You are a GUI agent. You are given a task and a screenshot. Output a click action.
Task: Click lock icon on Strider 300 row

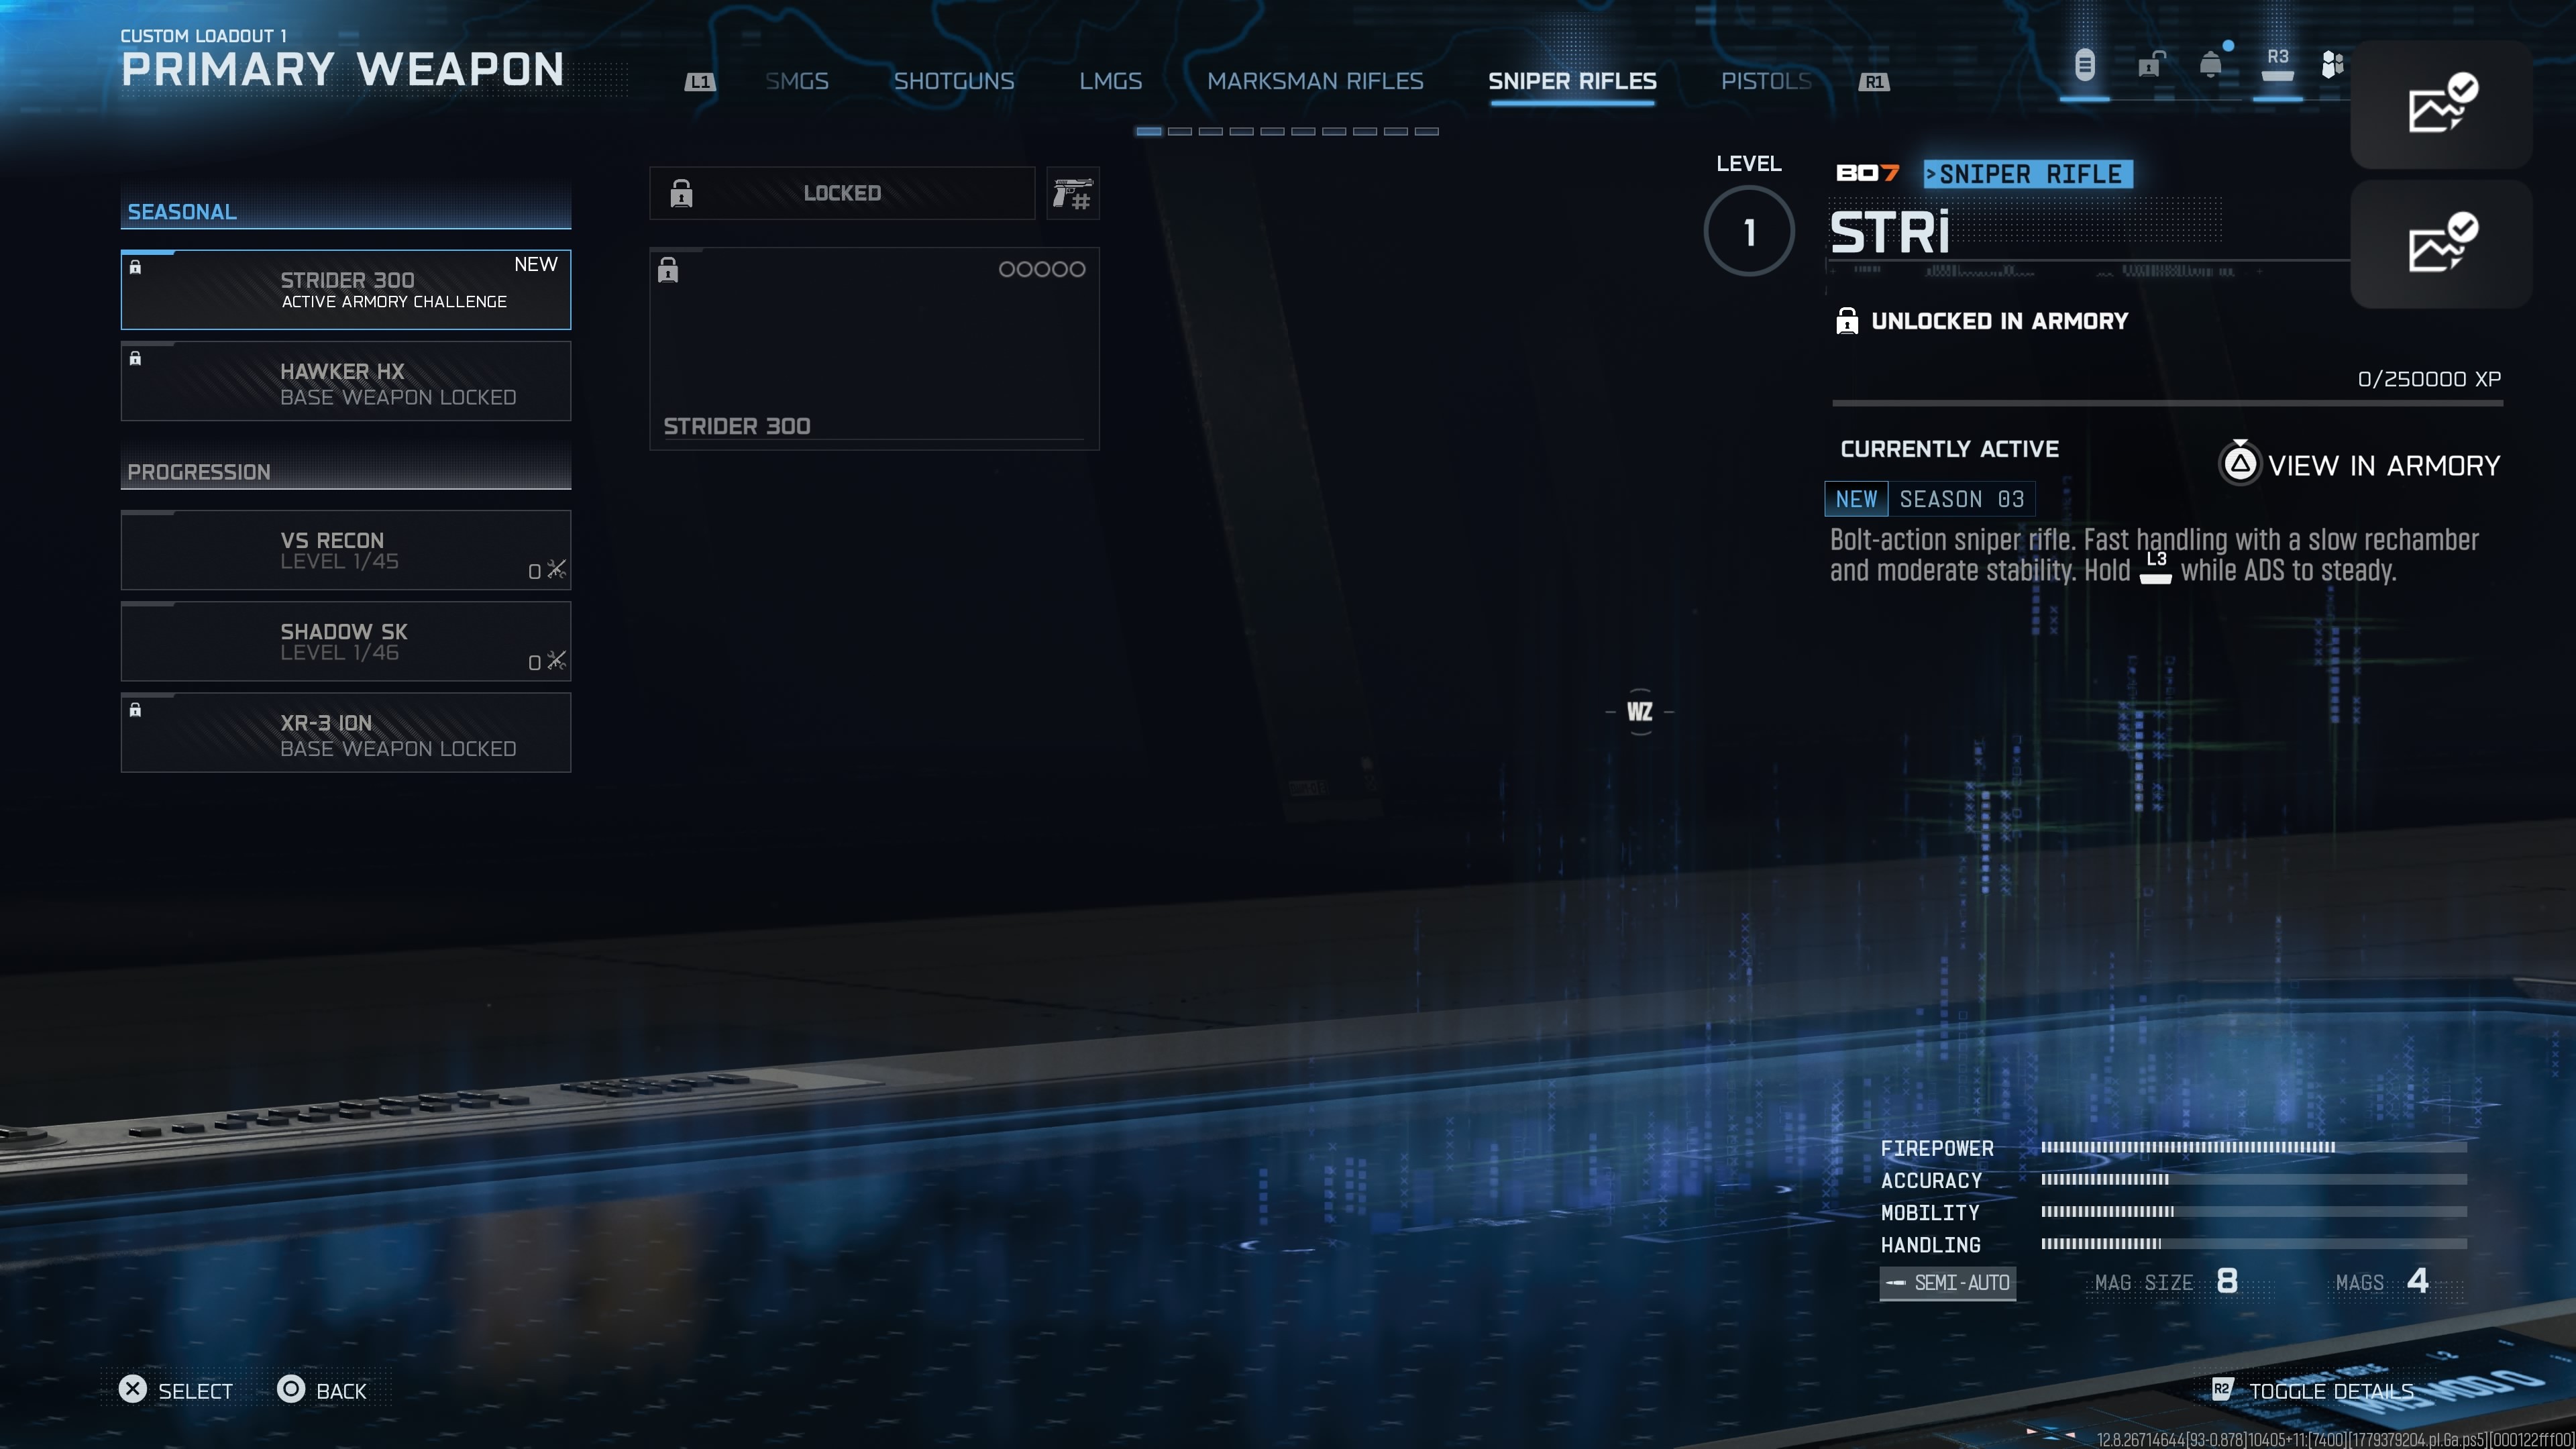[x=135, y=267]
